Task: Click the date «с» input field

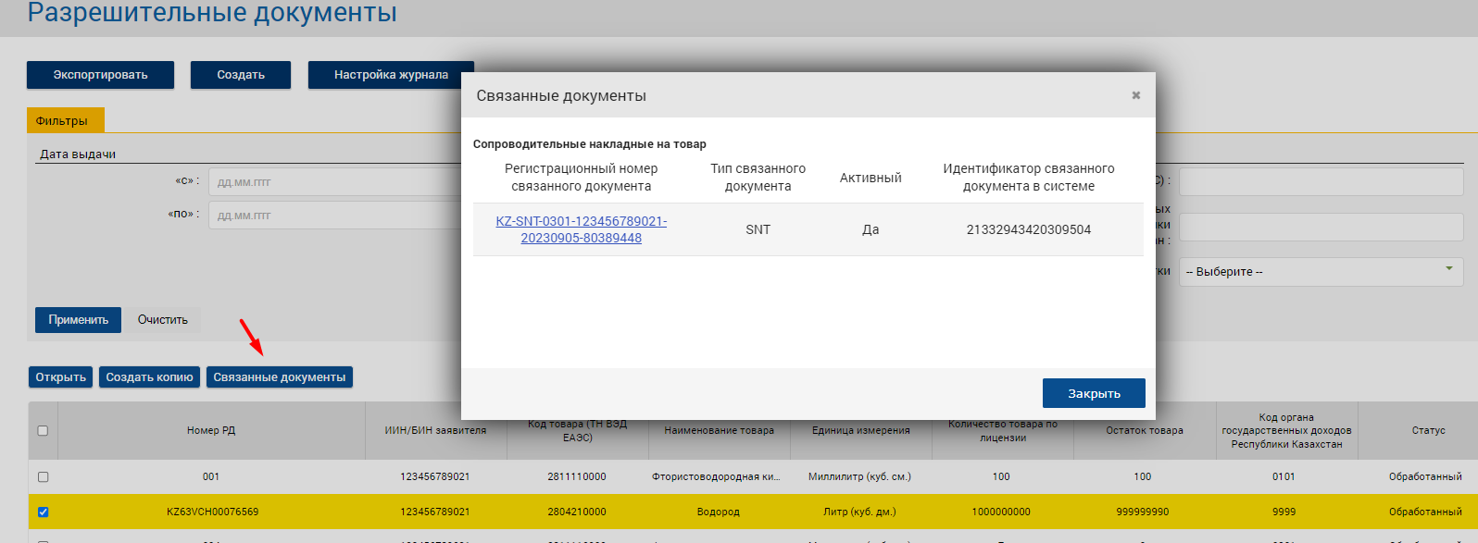Action: click(333, 182)
